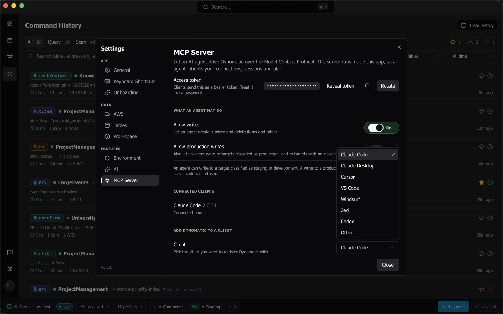Image resolution: width=503 pixels, height=314 pixels.
Task: Open the history icon in the left sidebar
Action: 10,74
